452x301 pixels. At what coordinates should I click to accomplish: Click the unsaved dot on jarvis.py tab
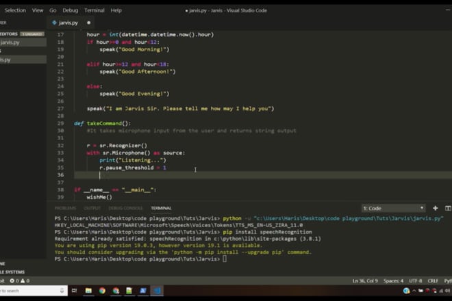[88, 23]
